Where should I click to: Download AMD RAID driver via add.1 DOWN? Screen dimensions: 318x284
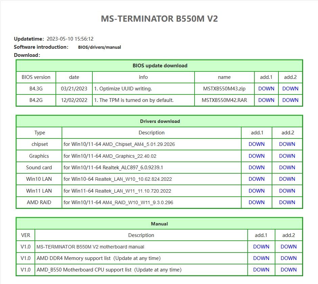point(256,202)
